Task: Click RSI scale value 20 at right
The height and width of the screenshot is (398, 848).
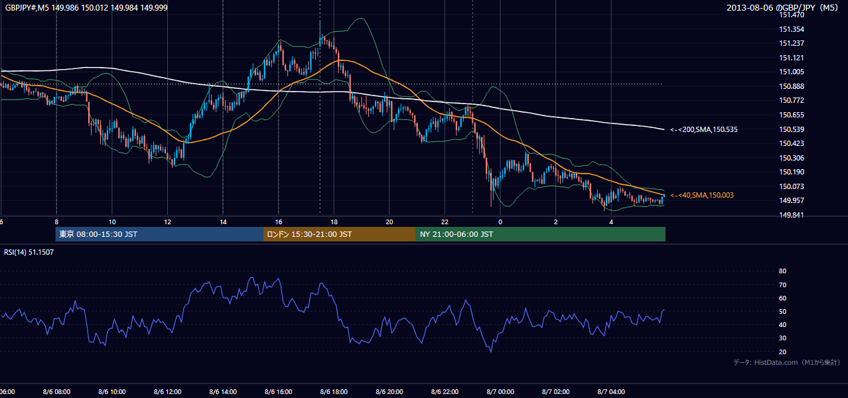Action: 782,352
